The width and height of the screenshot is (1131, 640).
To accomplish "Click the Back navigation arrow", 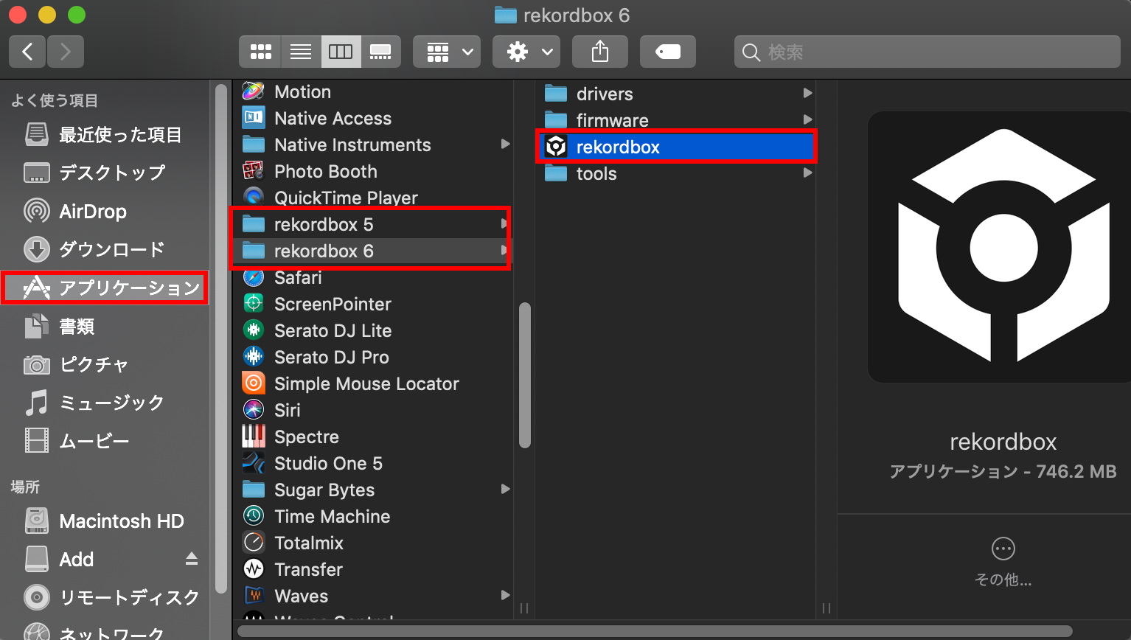I will click(28, 52).
